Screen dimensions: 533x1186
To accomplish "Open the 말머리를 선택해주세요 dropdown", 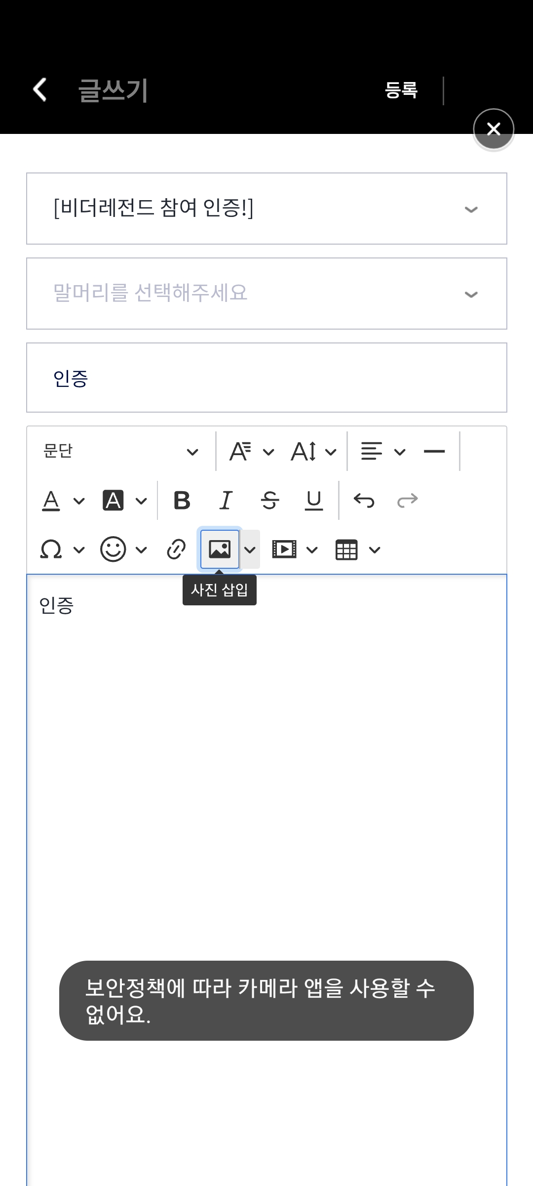I will [x=266, y=294].
